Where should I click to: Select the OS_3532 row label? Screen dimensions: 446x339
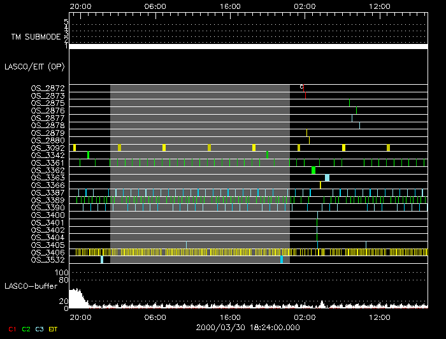[x=48, y=260]
